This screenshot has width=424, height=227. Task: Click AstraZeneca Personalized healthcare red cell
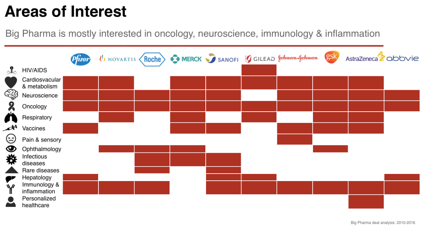[366, 201]
